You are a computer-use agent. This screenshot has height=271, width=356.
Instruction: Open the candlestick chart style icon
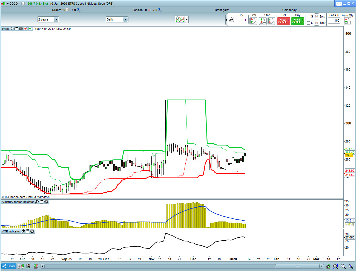click(x=3, y=4)
